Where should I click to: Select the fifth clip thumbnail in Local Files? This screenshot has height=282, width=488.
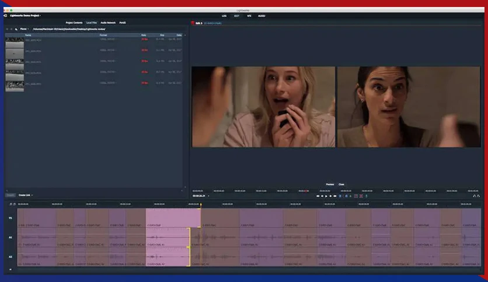pyautogui.click(x=15, y=86)
